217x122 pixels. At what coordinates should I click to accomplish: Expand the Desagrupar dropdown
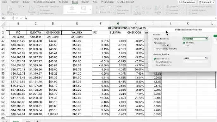[180, 10]
